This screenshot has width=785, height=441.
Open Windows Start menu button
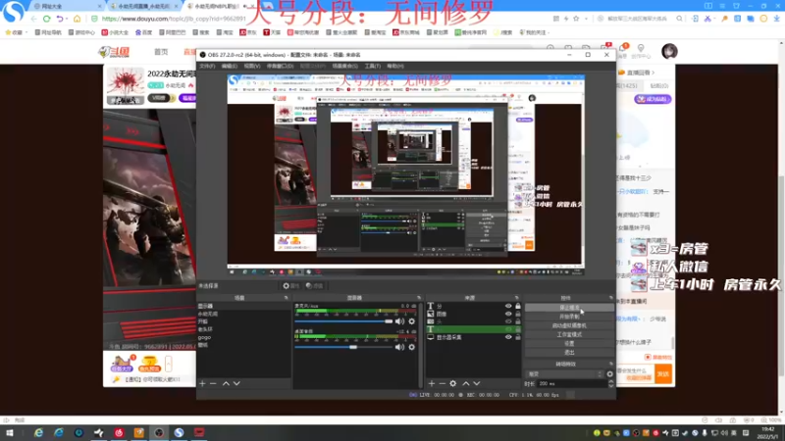pyautogui.click(x=9, y=433)
